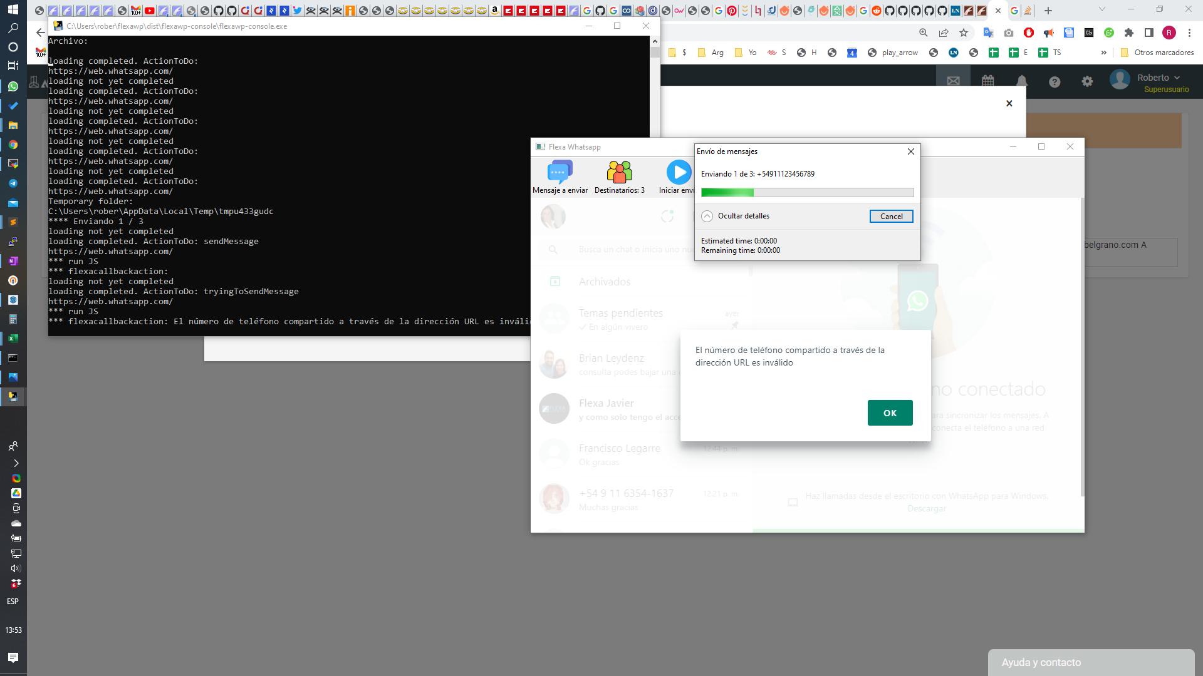The height and width of the screenshot is (676, 1203).
Task: Open the Ayuda y contacto panel
Action: [1091, 662]
